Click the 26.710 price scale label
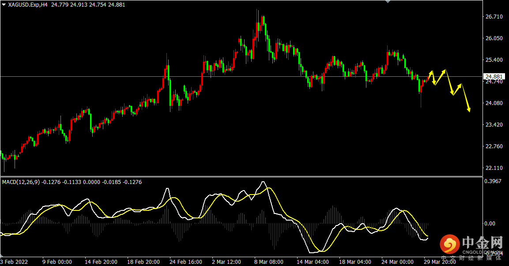Screen dimensions: 509x266 494,17
